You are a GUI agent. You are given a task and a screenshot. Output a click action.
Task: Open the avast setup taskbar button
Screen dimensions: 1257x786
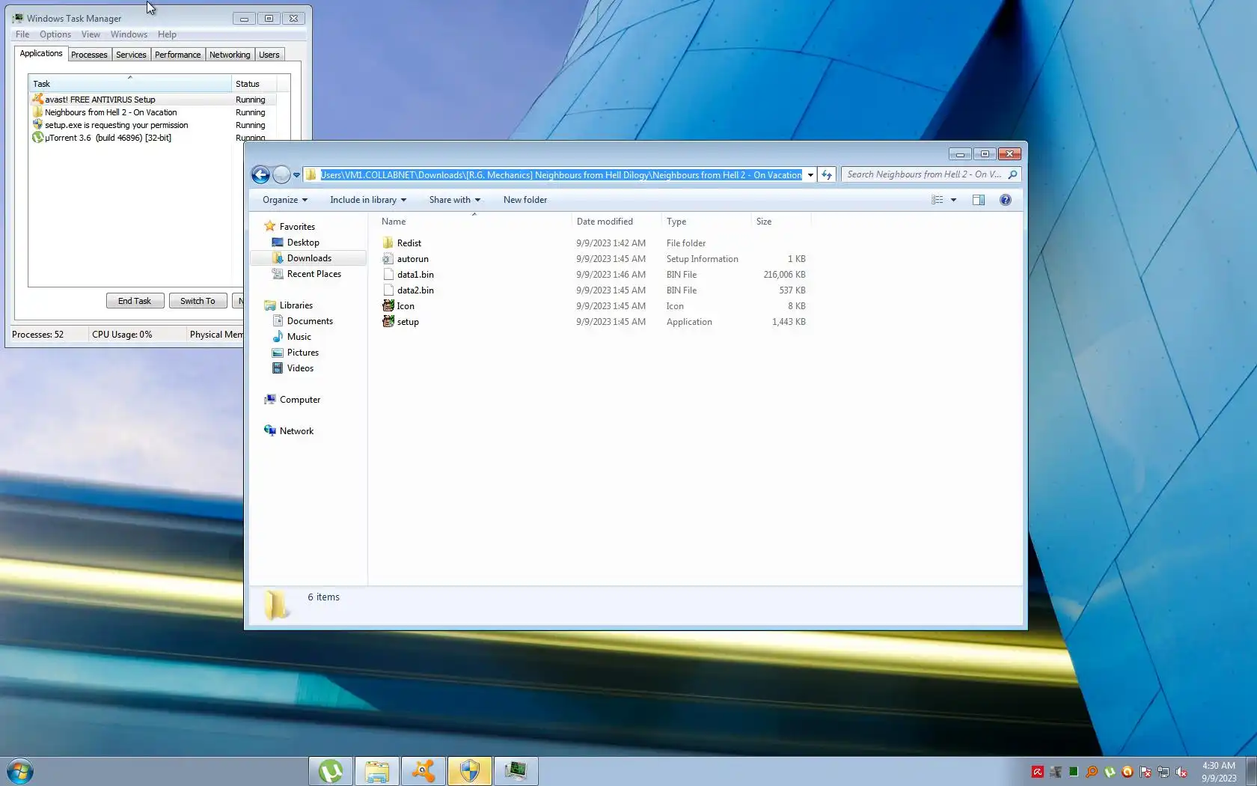[x=423, y=771]
